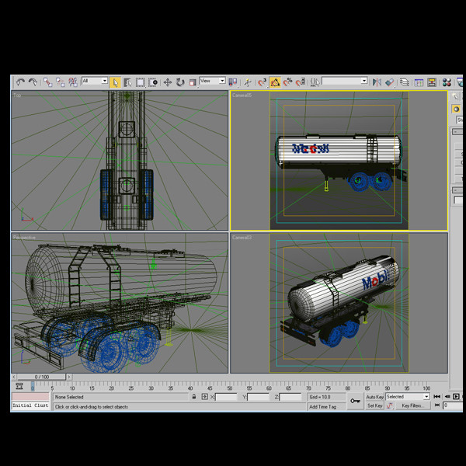Click the Select and Manipulate icon
The image size is (466, 466).
247,82
